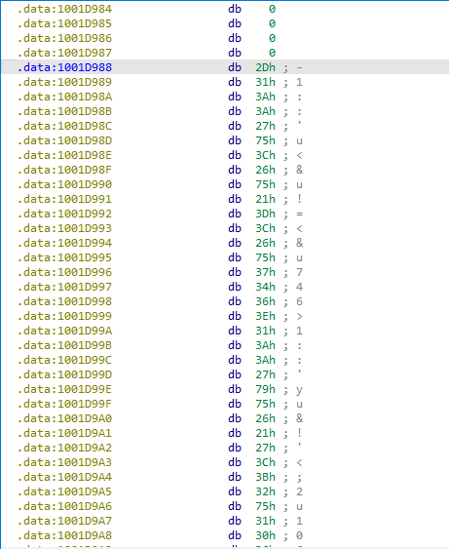Select value 75h at 1001D98D
The height and width of the screenshot is (549, 449).
click(x=265, y=140)
